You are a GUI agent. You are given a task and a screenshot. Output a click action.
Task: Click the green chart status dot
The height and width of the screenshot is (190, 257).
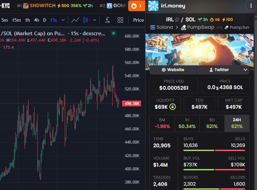pyautogui.click(x=113, y=33)
